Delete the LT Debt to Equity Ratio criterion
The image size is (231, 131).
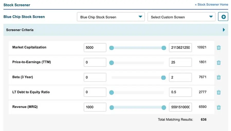219,92
